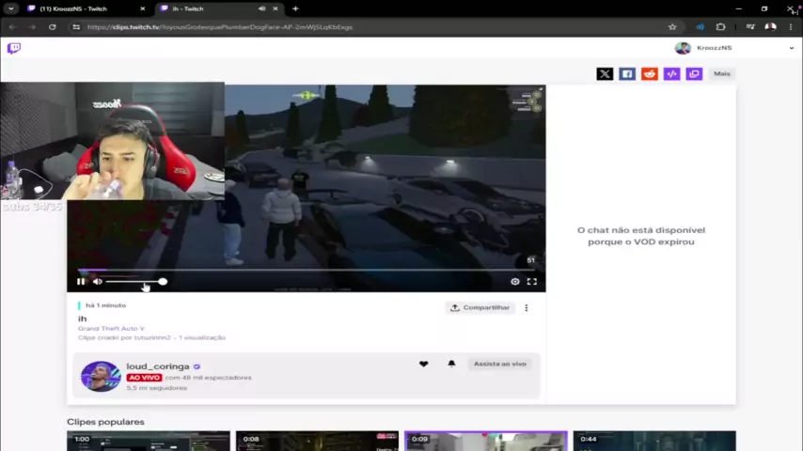Image resolution: width=803 pixels, height=451 pixels.
Task: Click the Compartilhar button
Action: point(480,307)
